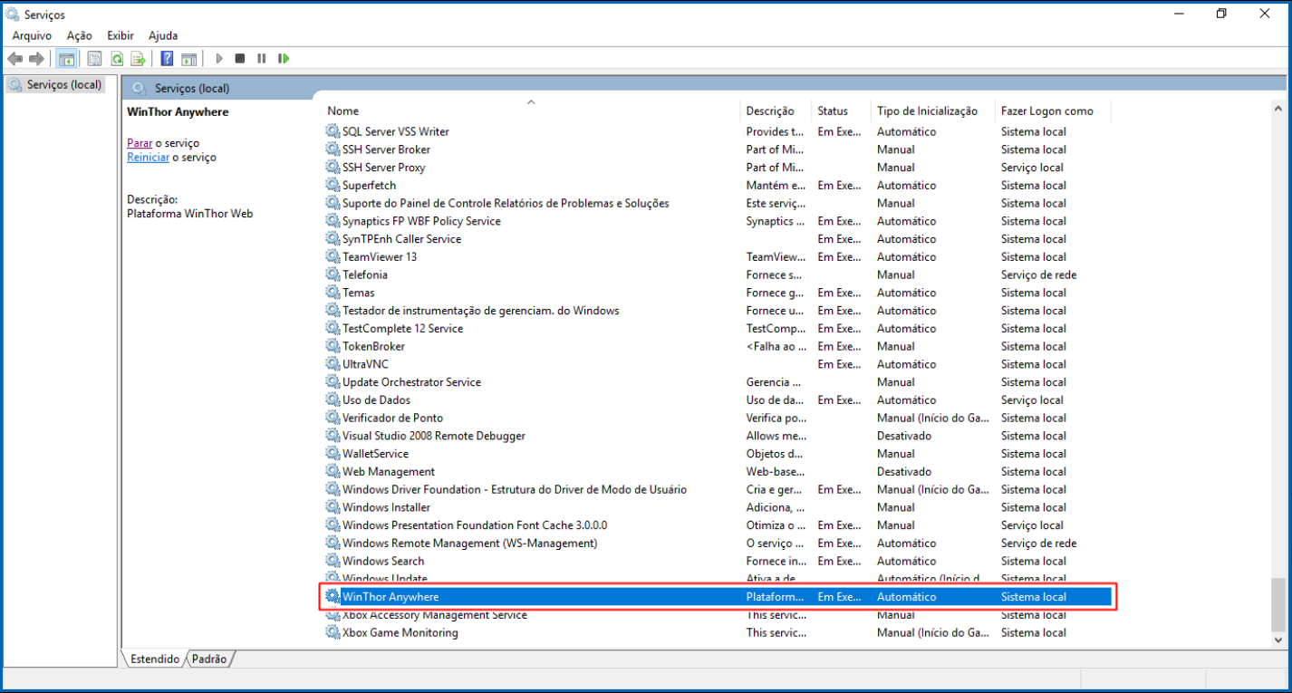
Task: Open the Properties toolbar icon
Action: pyautogui.click(x=94, y=59)
